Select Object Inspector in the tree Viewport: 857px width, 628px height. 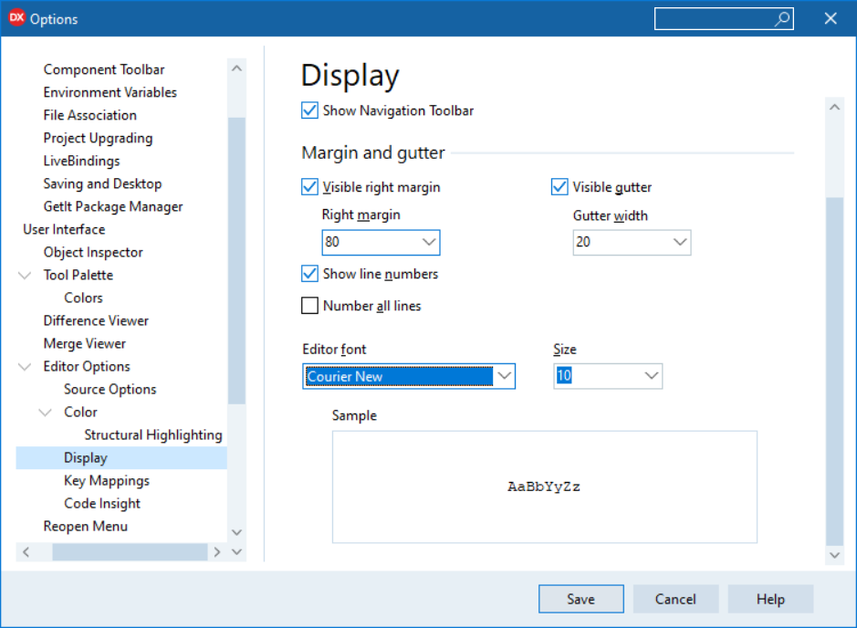pyautogui.click(x=93, y=252)
